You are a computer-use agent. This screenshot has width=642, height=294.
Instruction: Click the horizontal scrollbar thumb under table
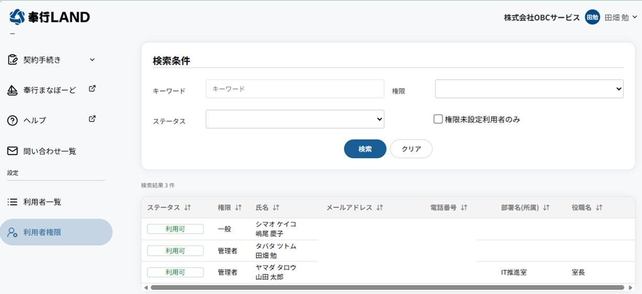[x=388, y=288]
